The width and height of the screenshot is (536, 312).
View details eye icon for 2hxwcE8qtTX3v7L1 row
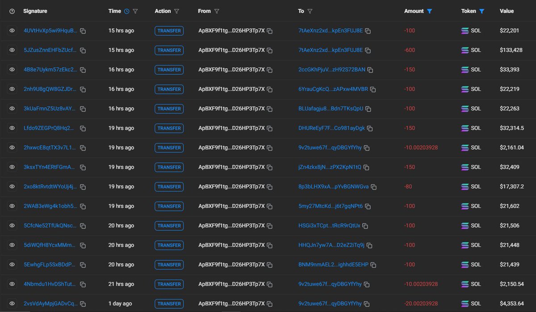(x=12, y=148)
